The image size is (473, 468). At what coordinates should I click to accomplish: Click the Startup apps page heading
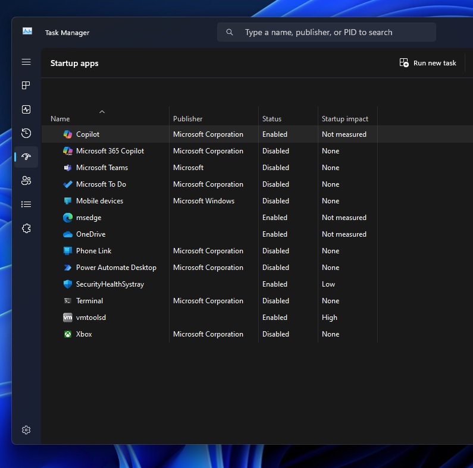point(74,63)
